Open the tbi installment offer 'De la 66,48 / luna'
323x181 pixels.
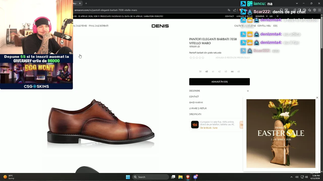click(209, 128)
